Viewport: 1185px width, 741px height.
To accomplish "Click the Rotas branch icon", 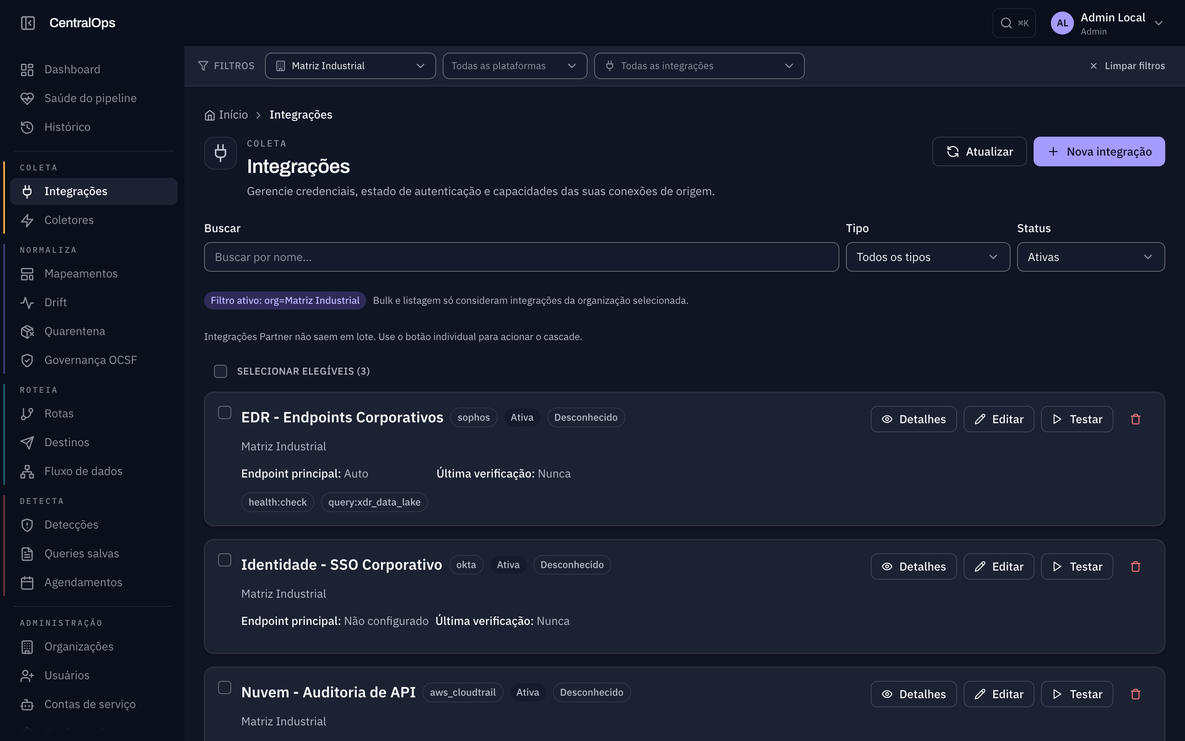I will [27, 414].
